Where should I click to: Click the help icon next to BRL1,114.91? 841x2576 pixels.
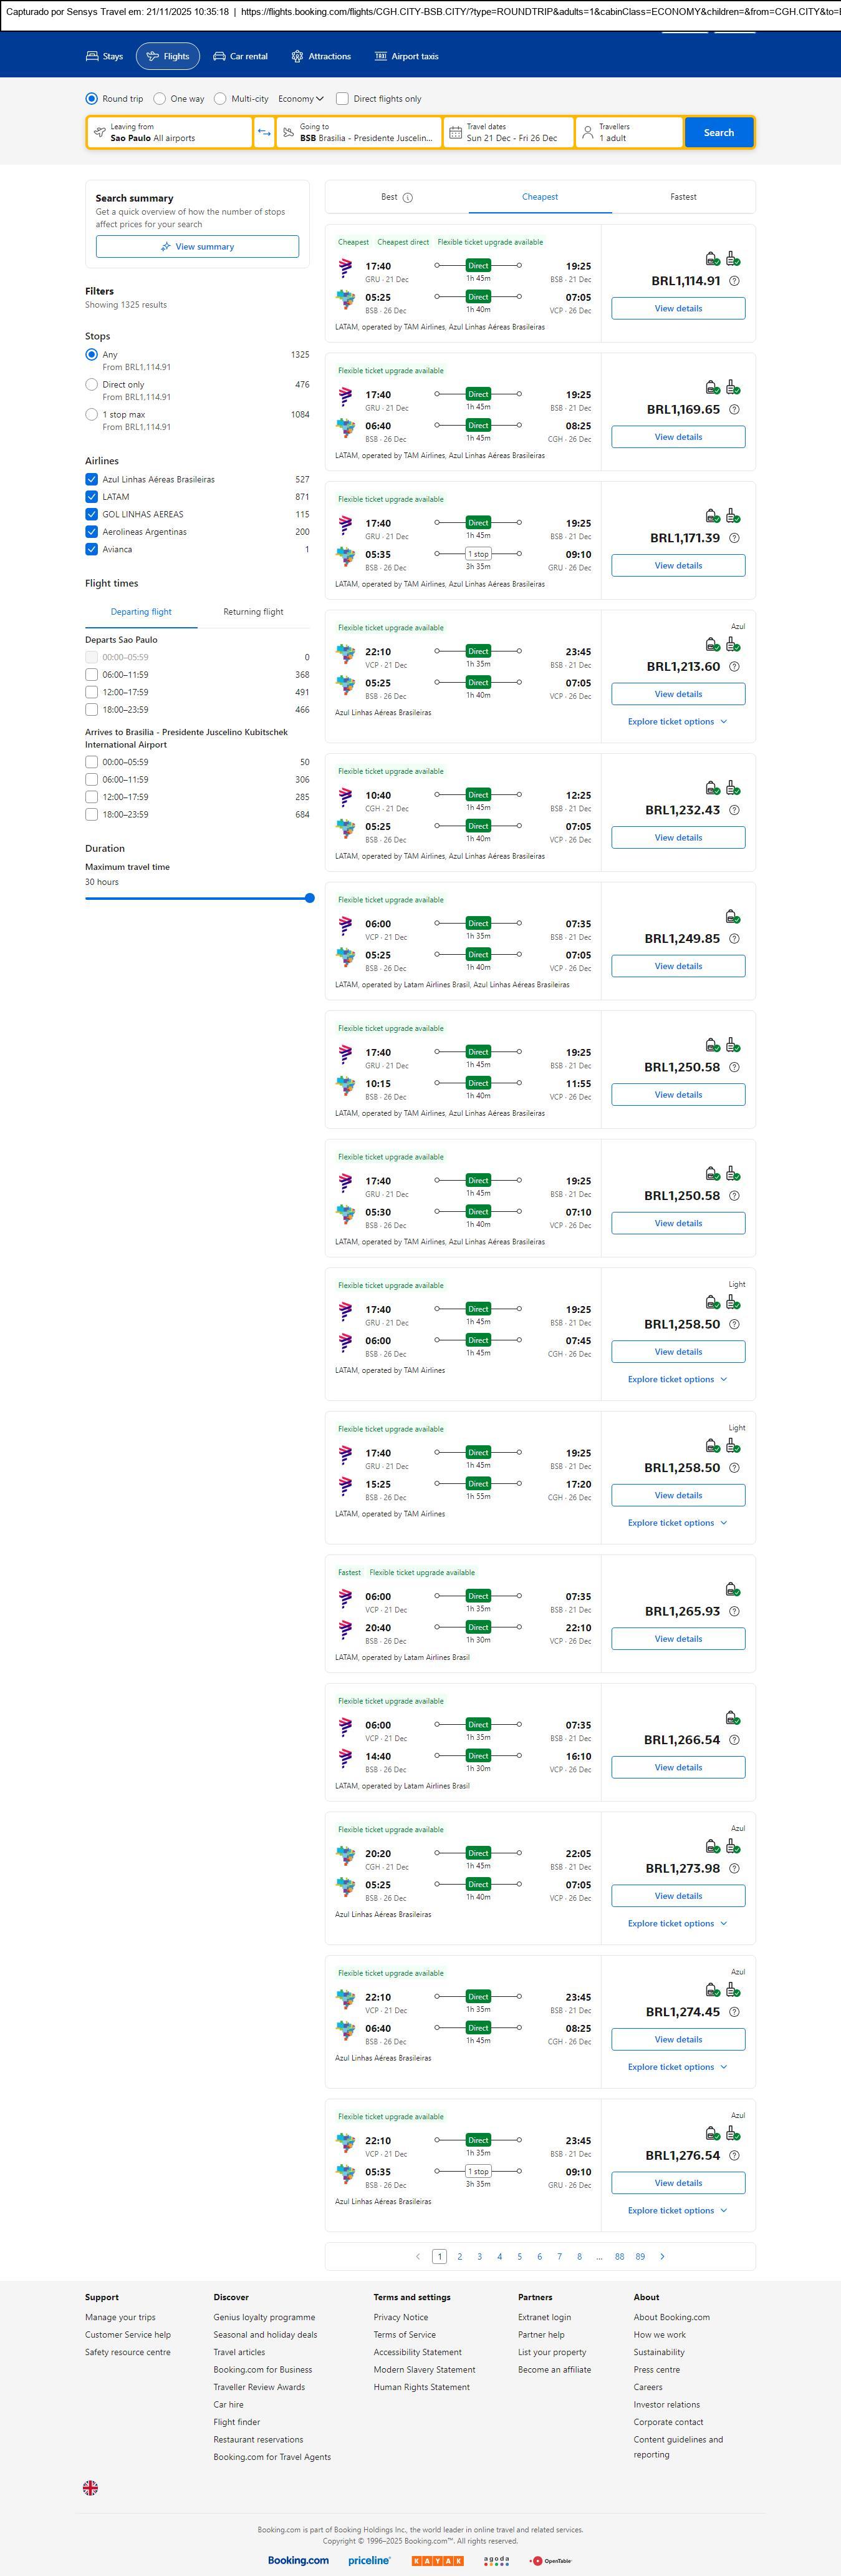click(734, 281)
